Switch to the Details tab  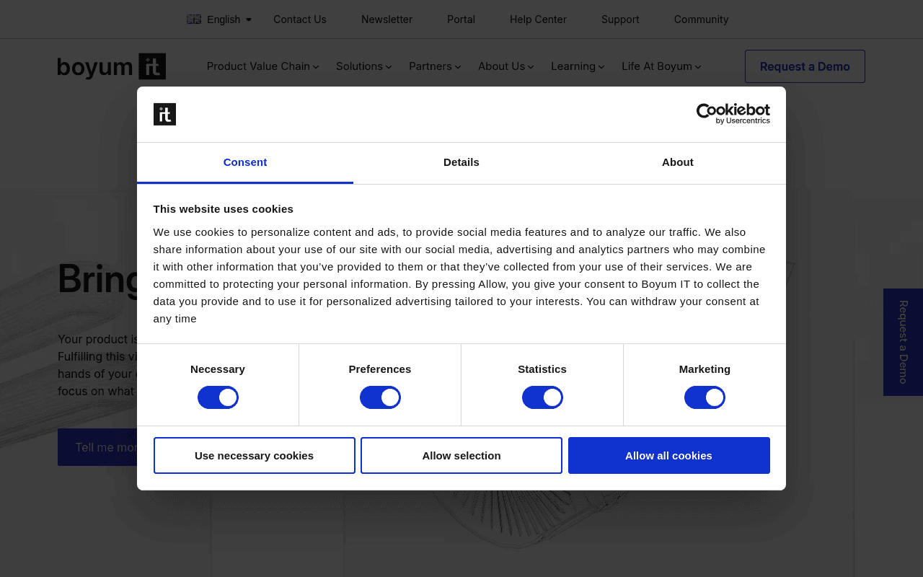[461, 162]
